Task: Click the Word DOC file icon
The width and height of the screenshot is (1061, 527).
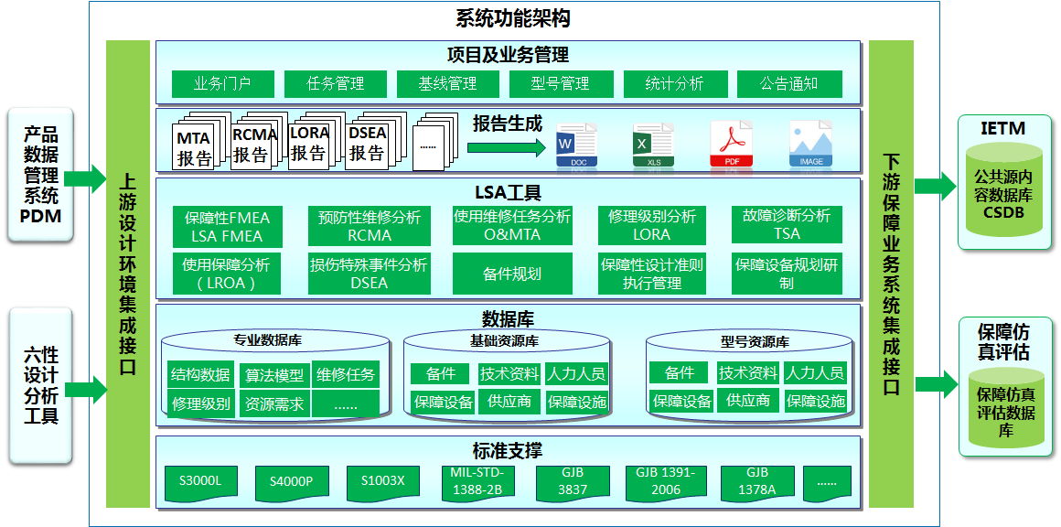Action: tap(576, 145)
